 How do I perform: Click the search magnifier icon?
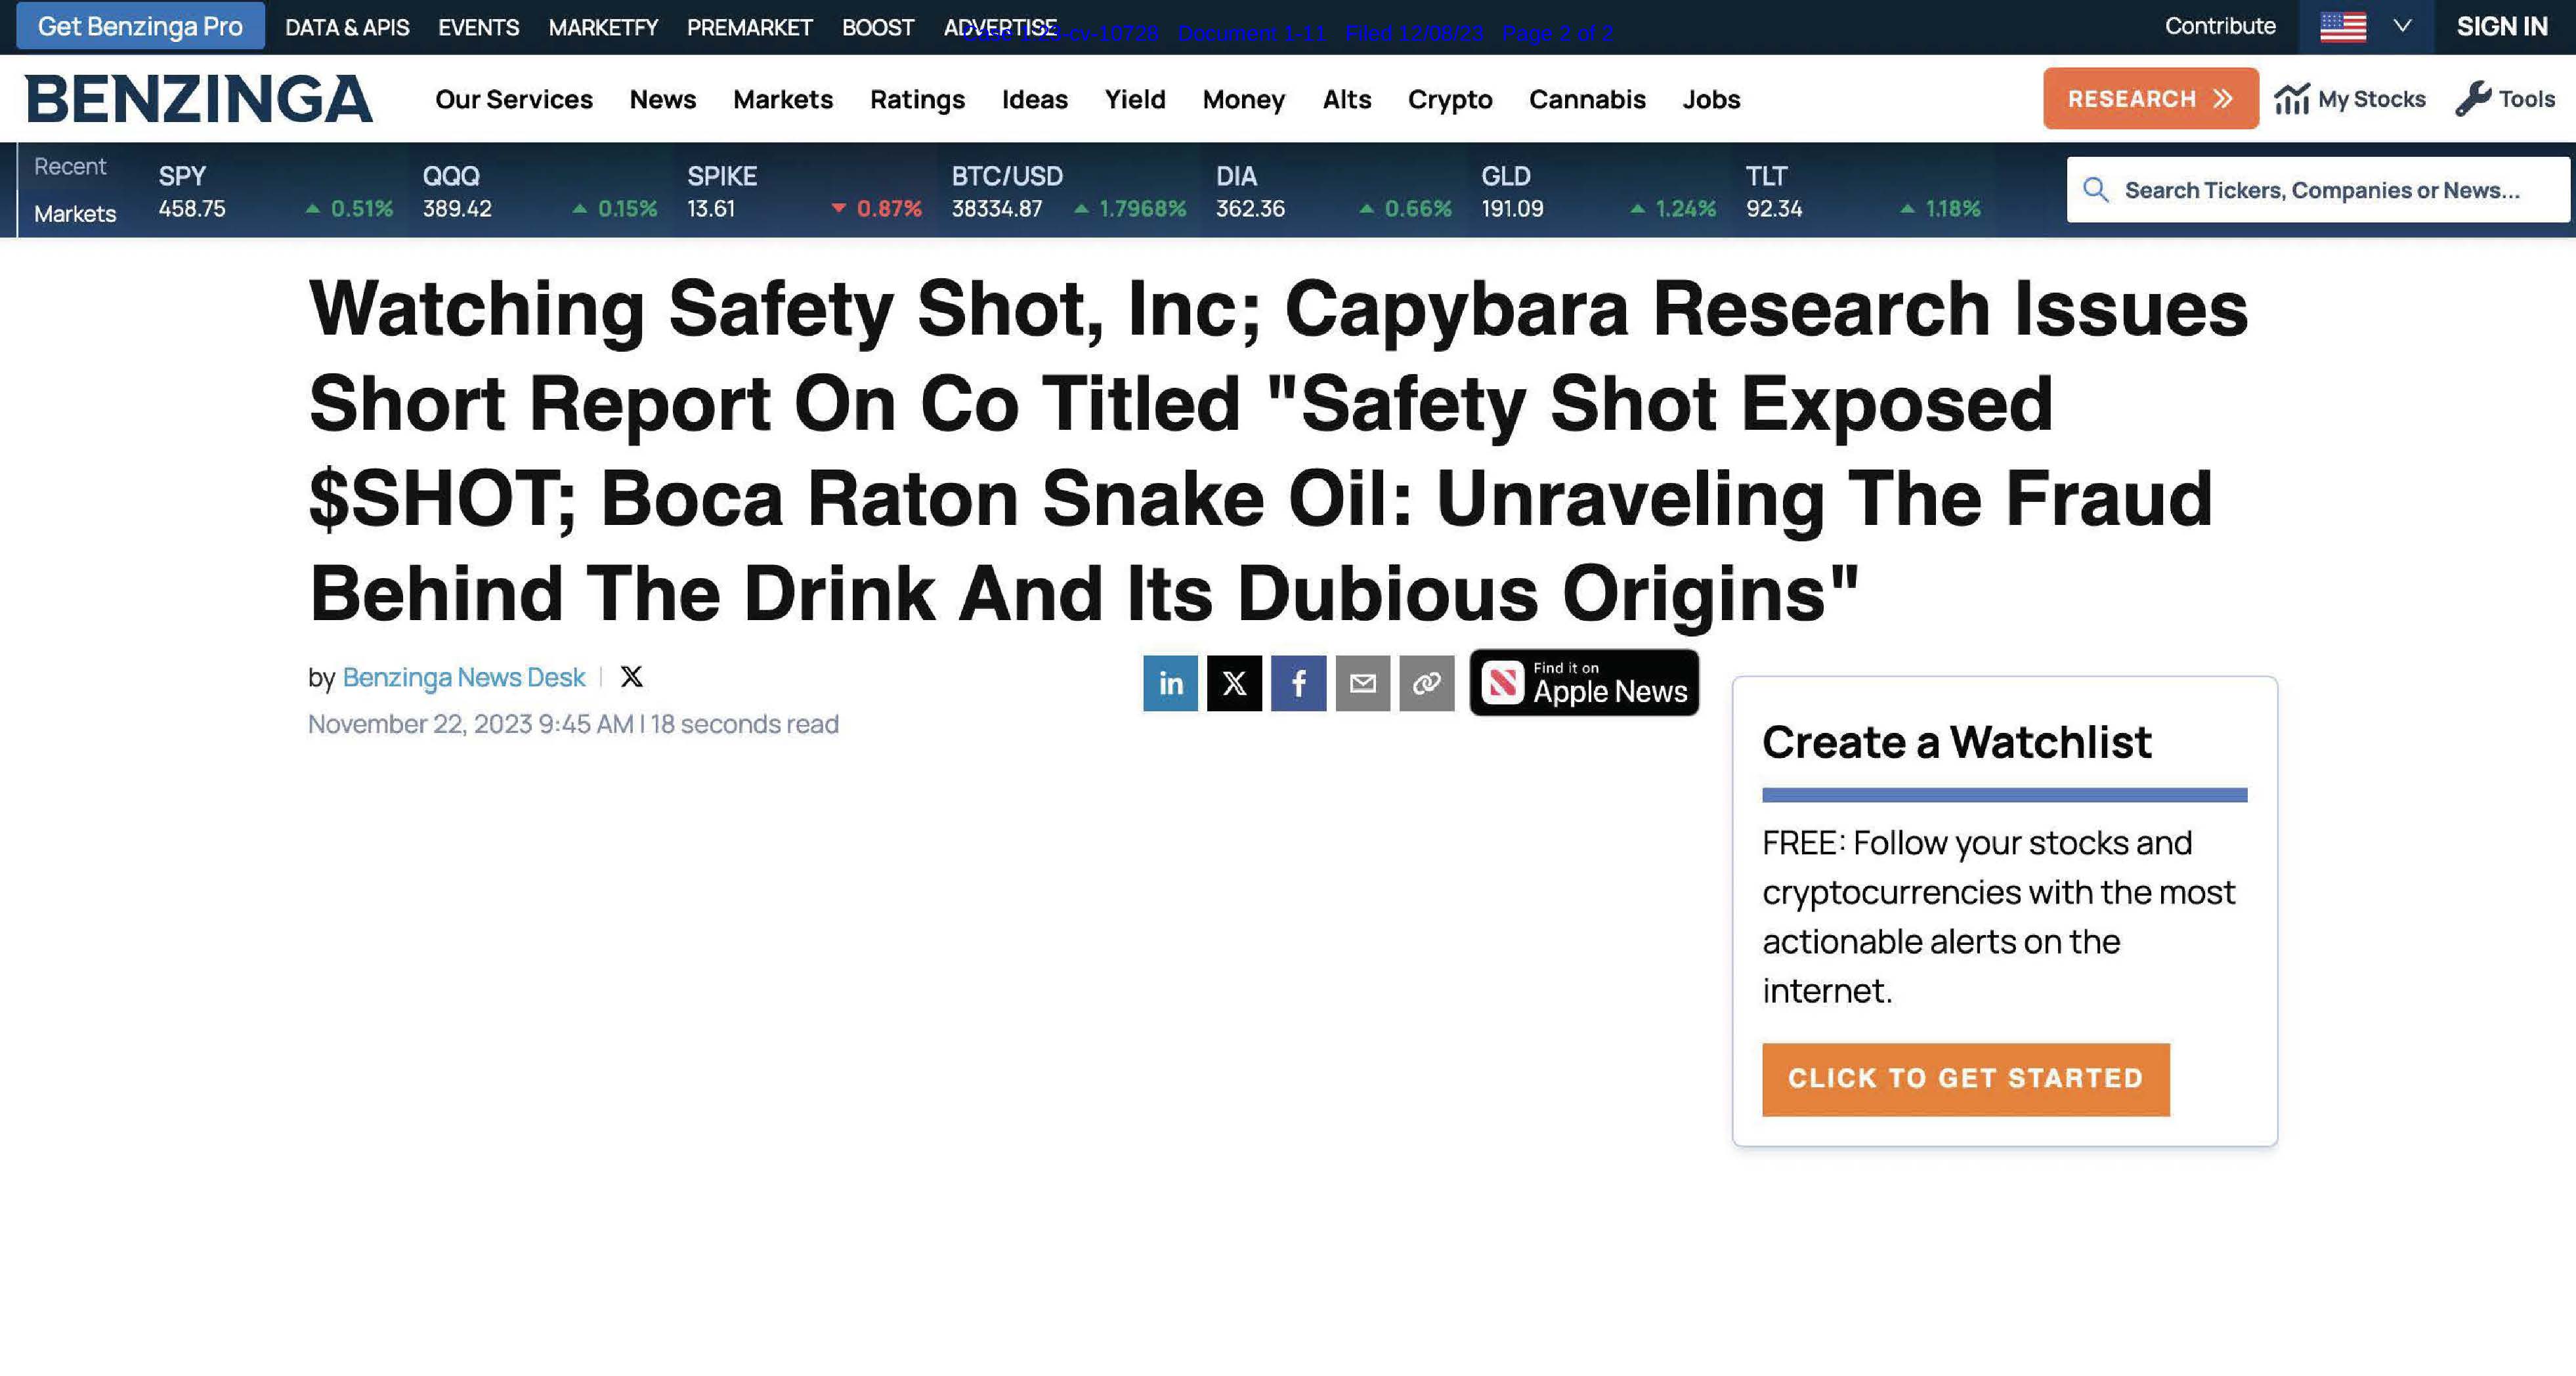(2096, 190)
